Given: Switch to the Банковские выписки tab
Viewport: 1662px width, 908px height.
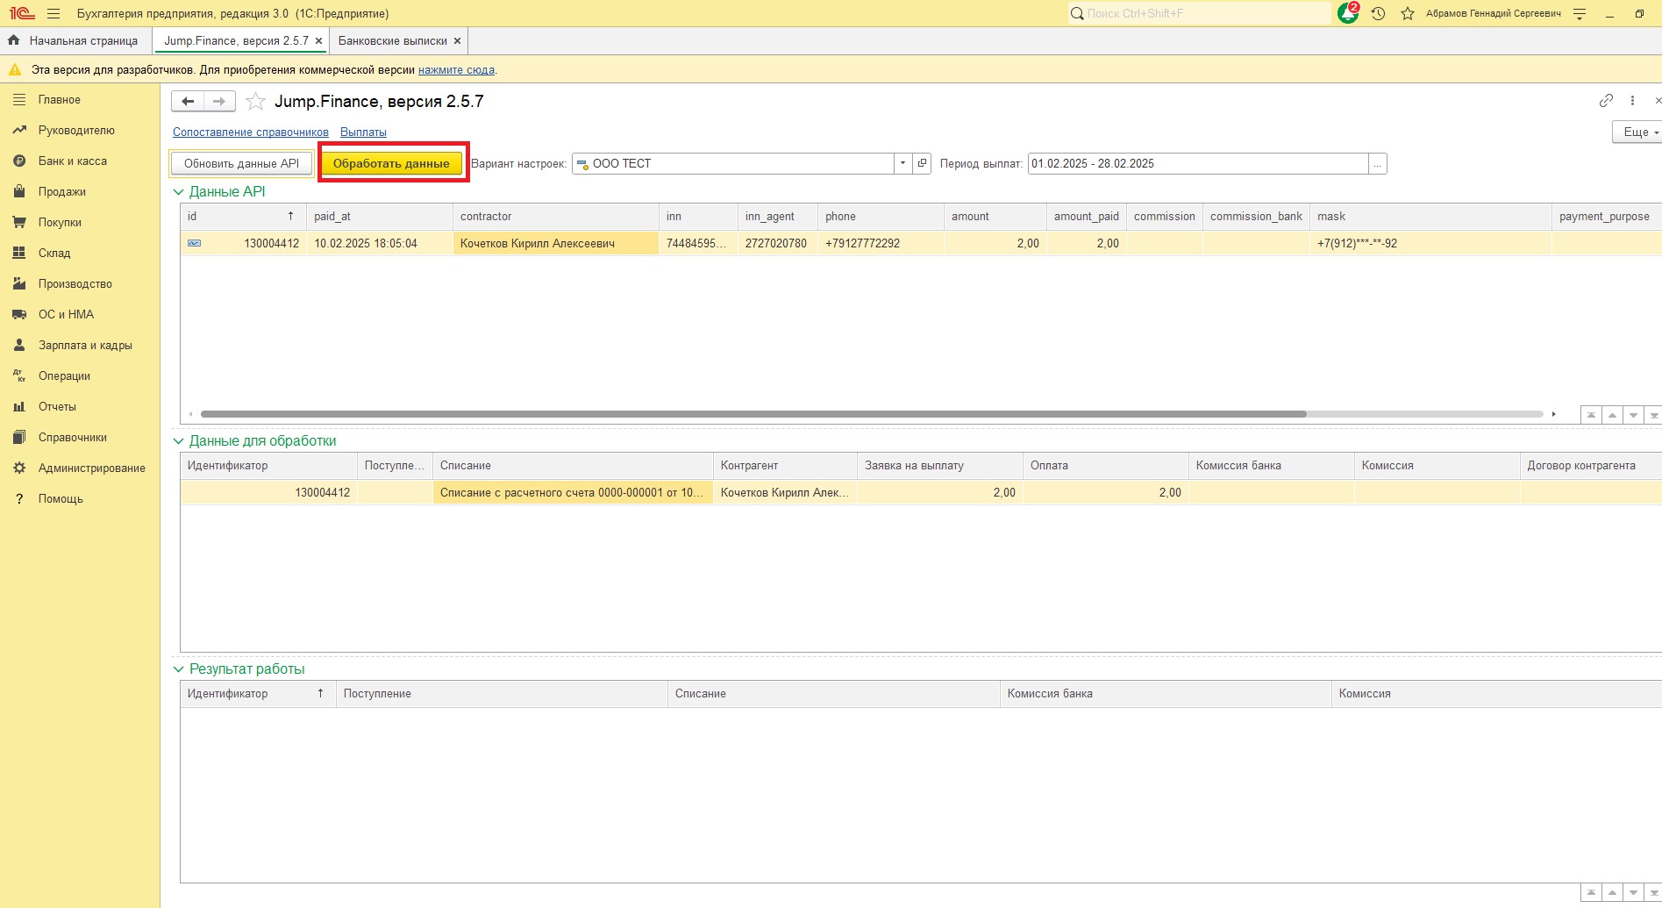Looking at the screenshot, I should pos(392,41).
